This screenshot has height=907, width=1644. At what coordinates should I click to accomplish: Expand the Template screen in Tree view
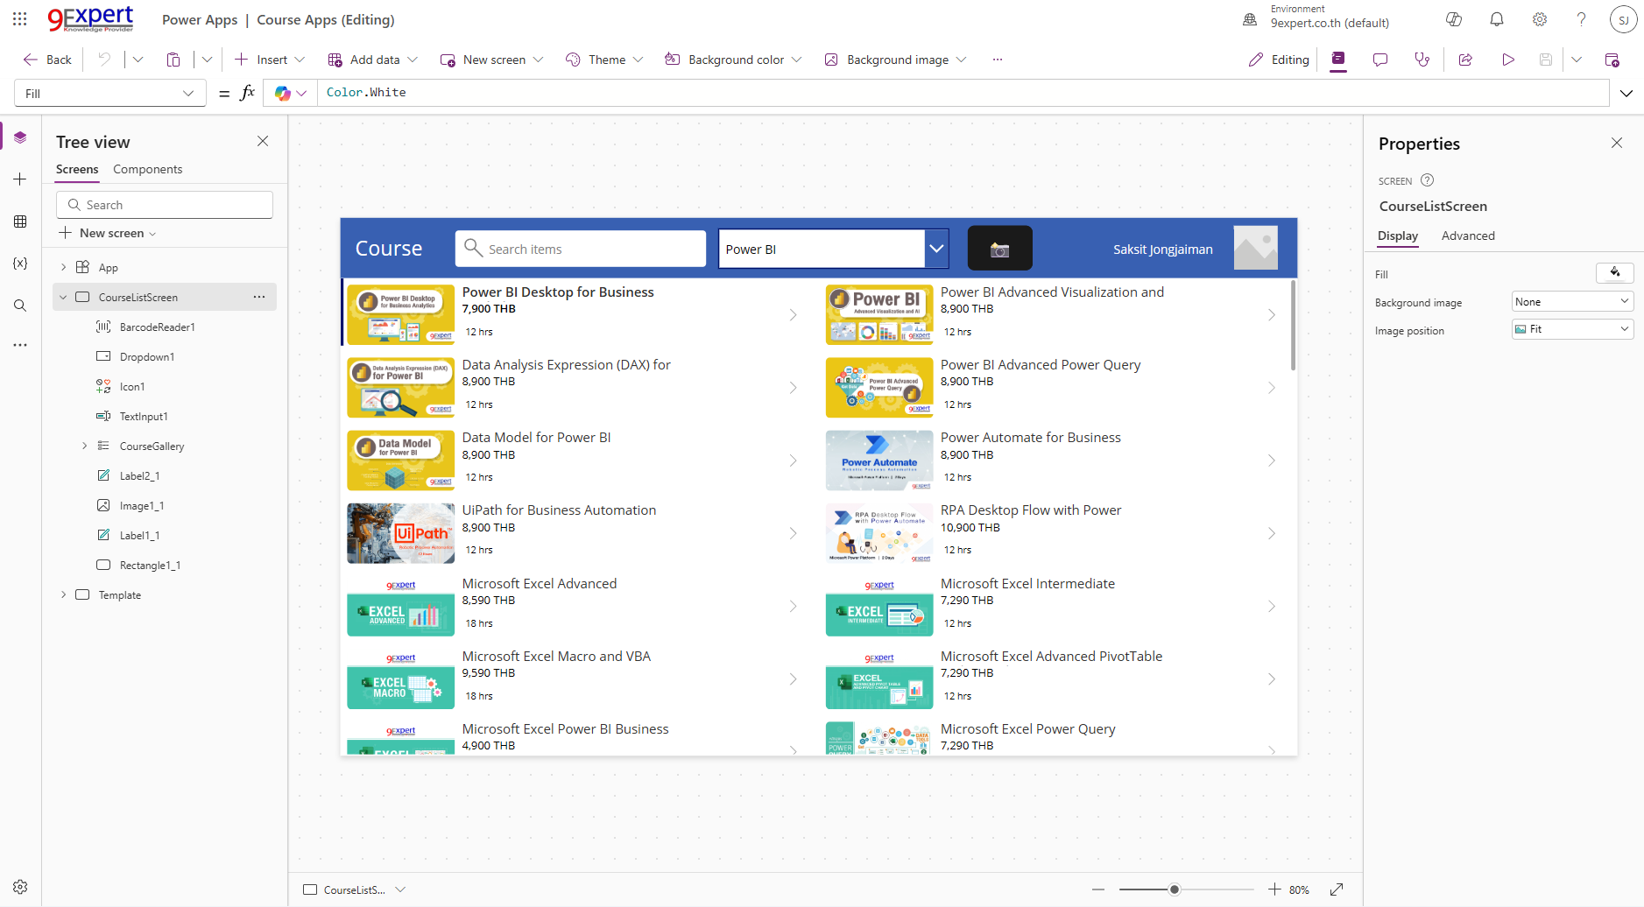pos(62,594)
